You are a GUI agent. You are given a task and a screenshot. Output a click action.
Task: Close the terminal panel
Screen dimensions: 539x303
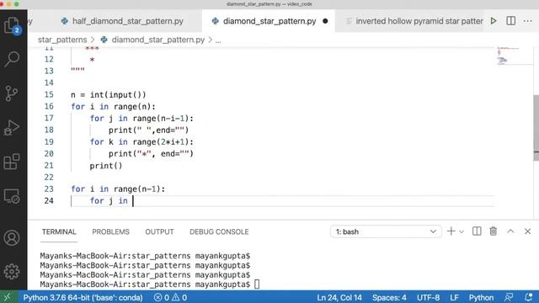coord(528,231)
